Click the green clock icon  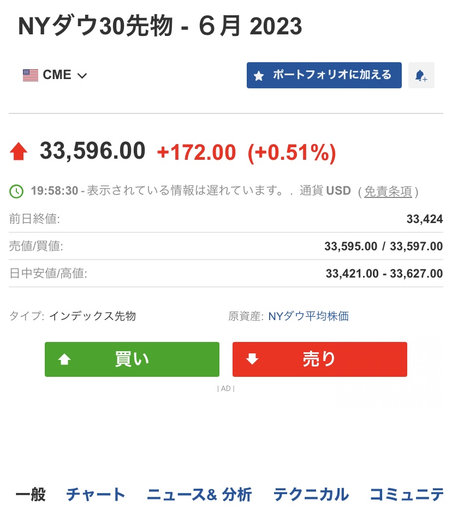[17, 191]
